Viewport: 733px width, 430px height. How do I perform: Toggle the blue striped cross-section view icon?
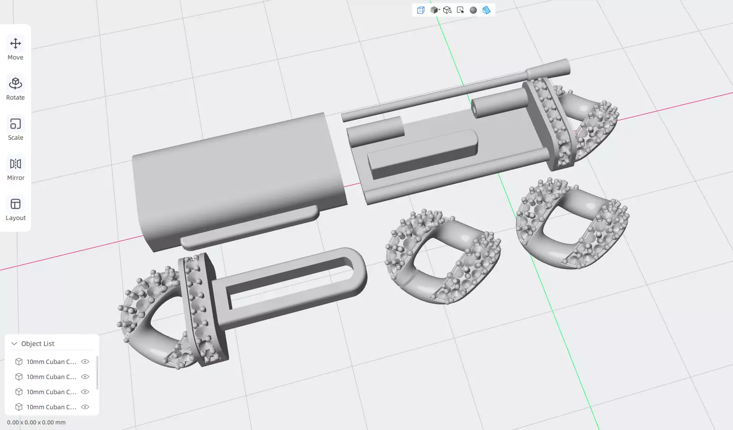click(486, 10)
